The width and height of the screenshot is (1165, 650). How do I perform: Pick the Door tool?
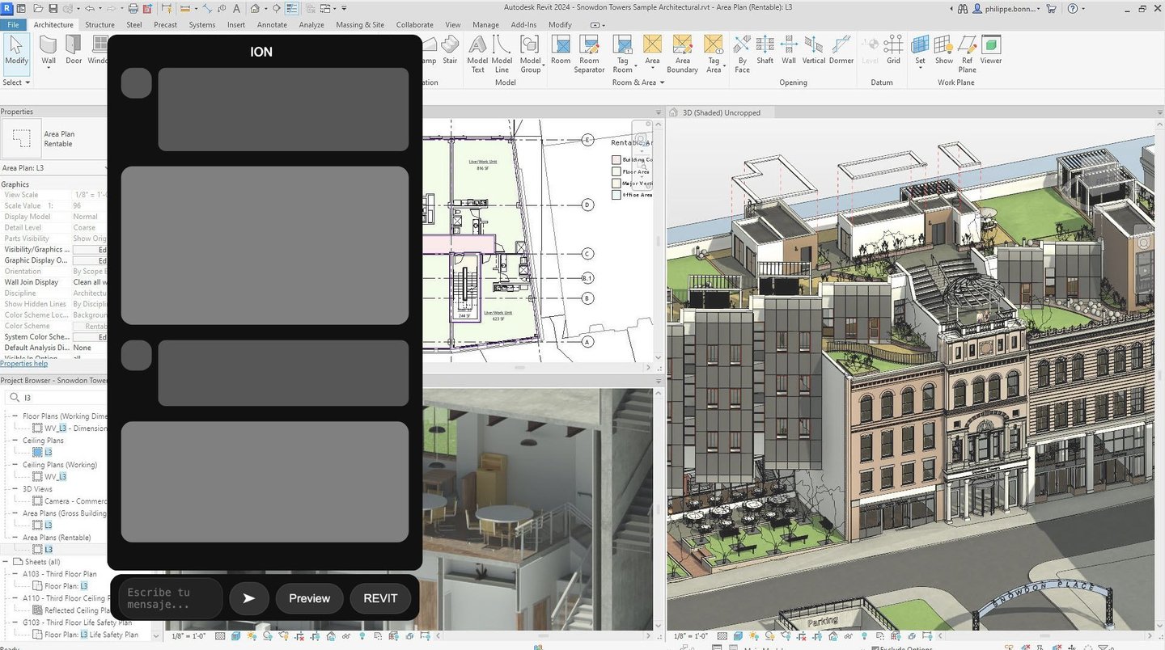(x=74, y=50)
